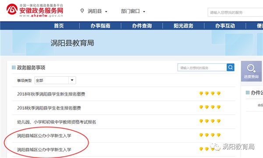Click the grid icon beside 办件 panel heading

pyautogui.click(x=248, y=93)
